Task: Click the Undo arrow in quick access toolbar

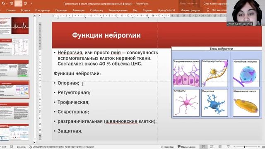Action: click(3, 3)
